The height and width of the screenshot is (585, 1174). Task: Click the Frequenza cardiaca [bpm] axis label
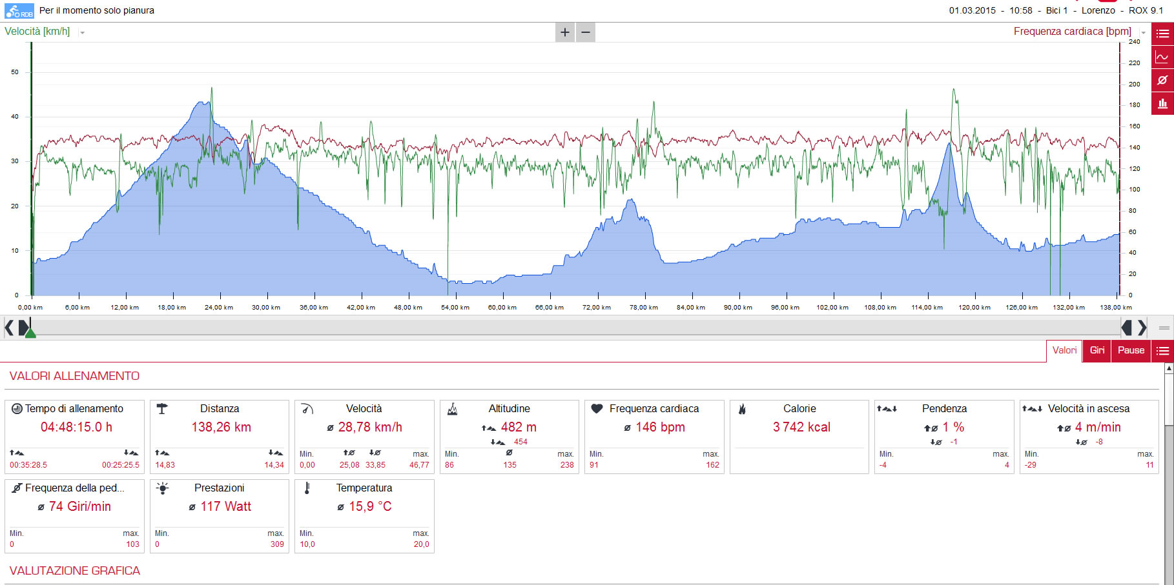(x=1072, y=32)
